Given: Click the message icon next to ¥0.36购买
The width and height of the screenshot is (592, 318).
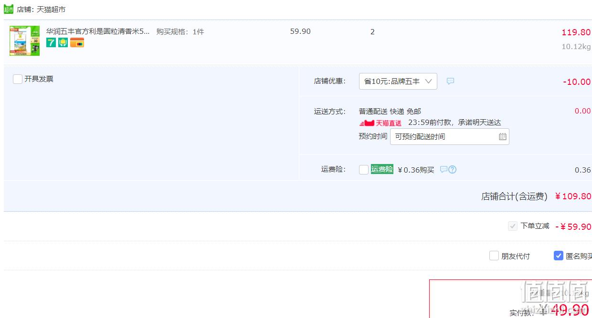Looking at the screenshot, I should [444, 169].
